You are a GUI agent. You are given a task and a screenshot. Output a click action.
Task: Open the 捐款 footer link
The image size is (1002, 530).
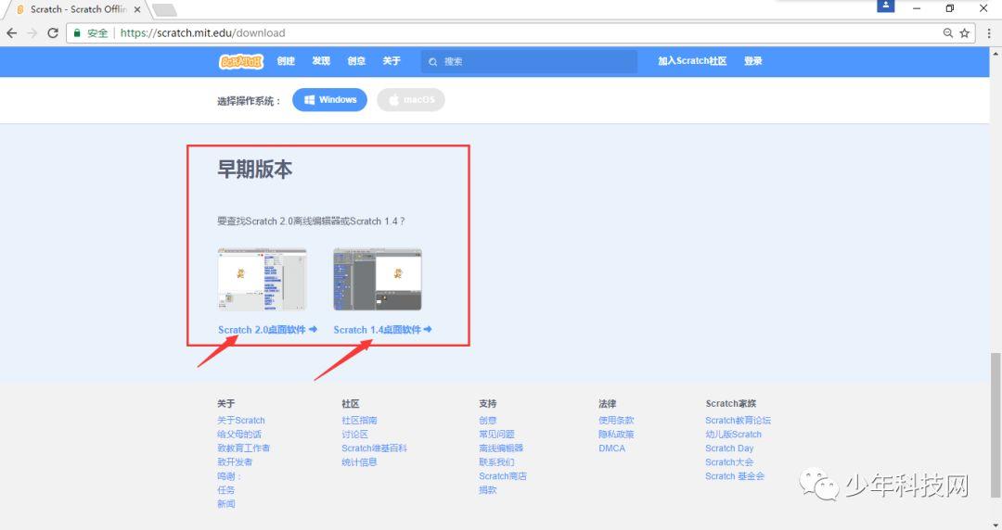(488, 491)
